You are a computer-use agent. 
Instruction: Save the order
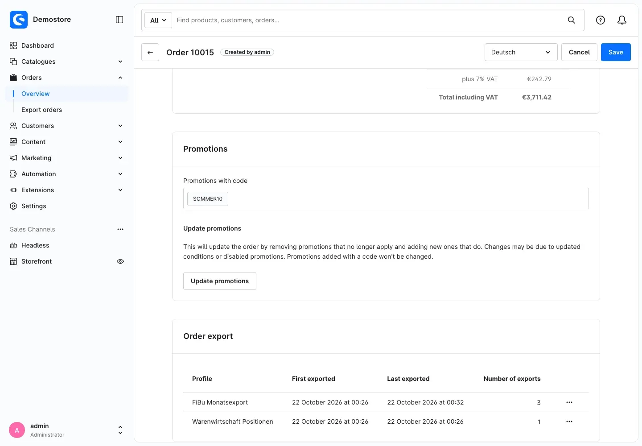(x=616, y=52)
